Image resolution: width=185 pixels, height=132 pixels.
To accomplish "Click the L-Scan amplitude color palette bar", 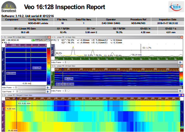I will point(48,66).
